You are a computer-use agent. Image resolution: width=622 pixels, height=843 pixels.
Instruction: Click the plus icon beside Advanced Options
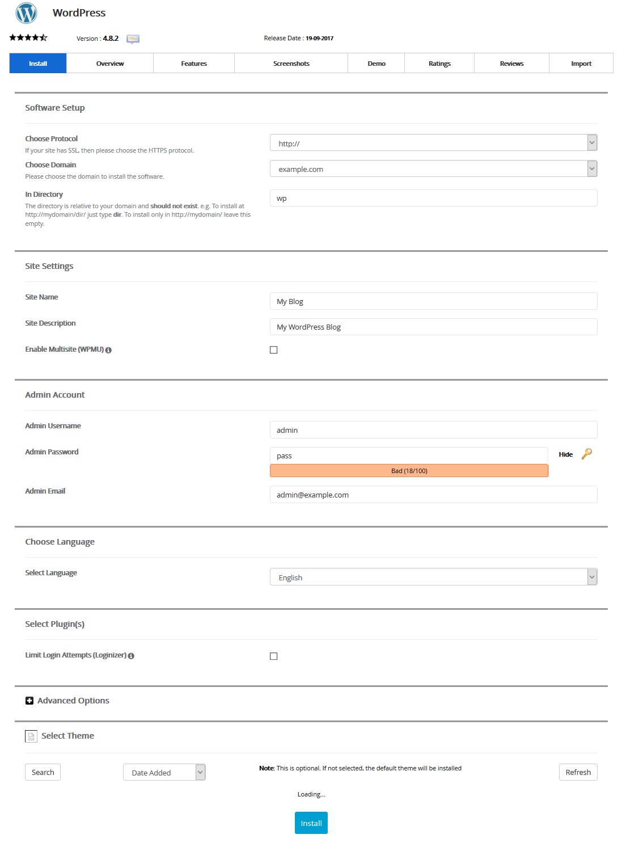coord(29,701)
